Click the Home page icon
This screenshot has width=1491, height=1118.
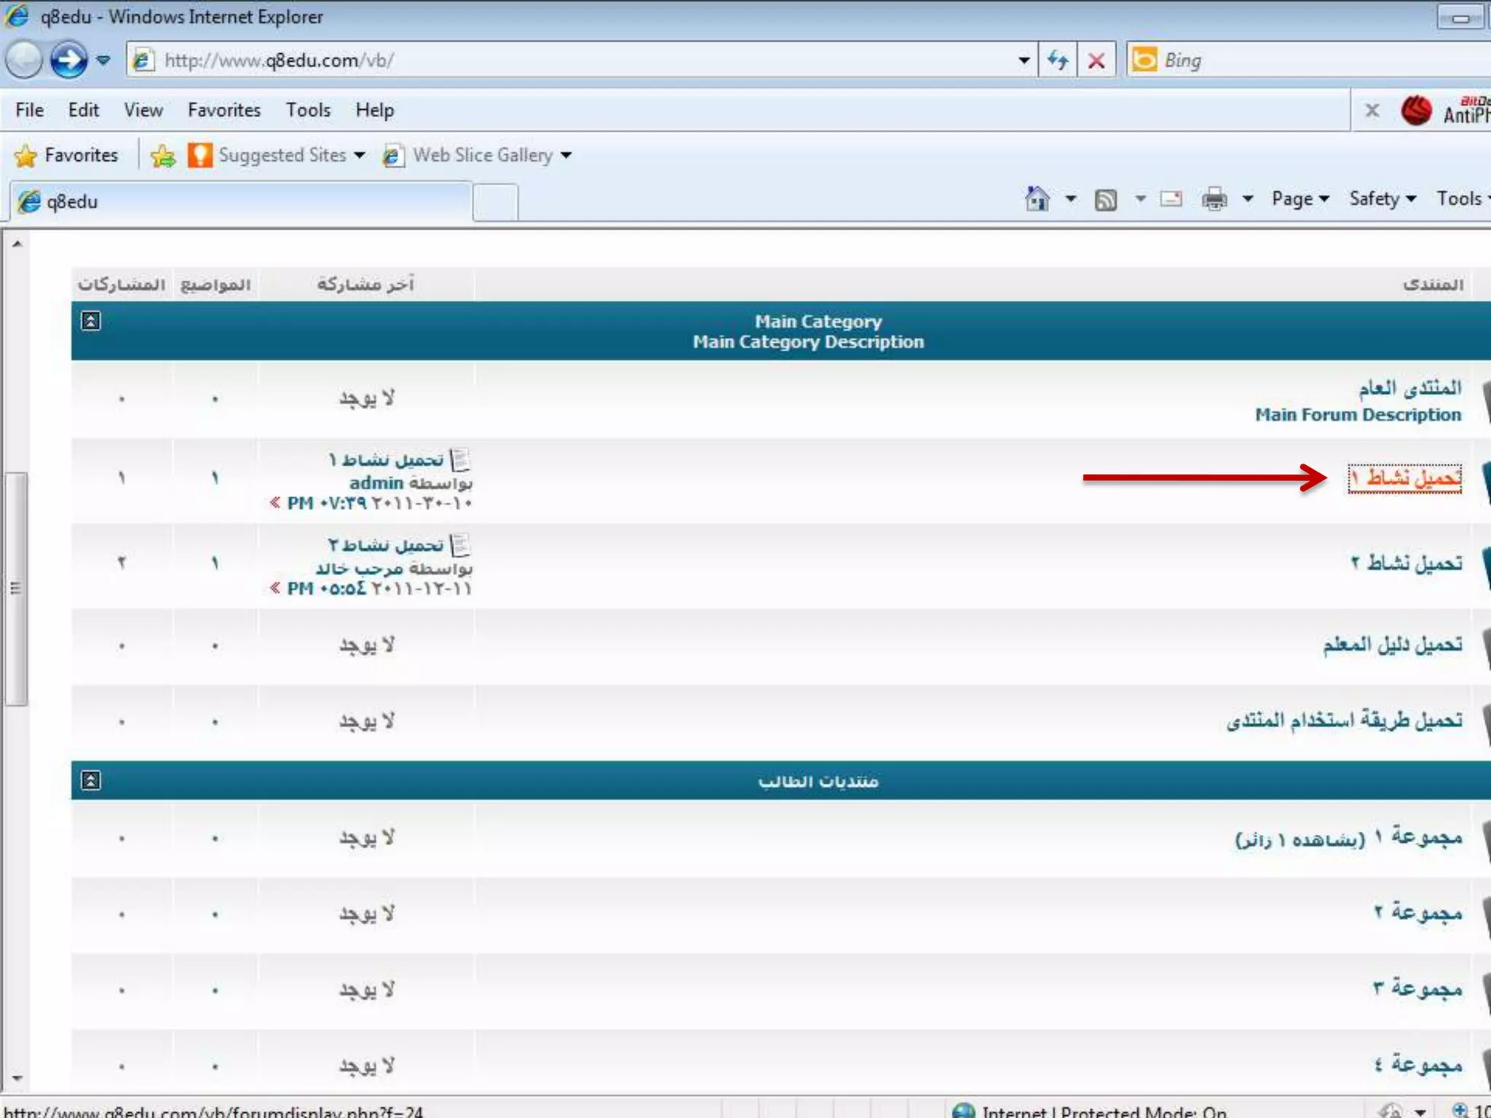coord(1037,199)
